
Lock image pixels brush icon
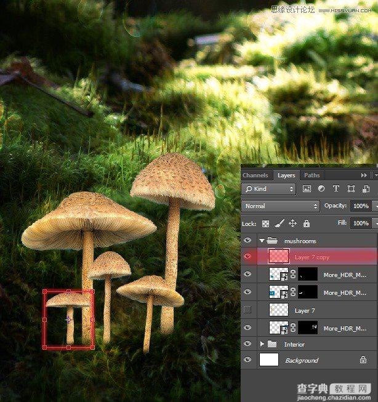pos(279,223)
